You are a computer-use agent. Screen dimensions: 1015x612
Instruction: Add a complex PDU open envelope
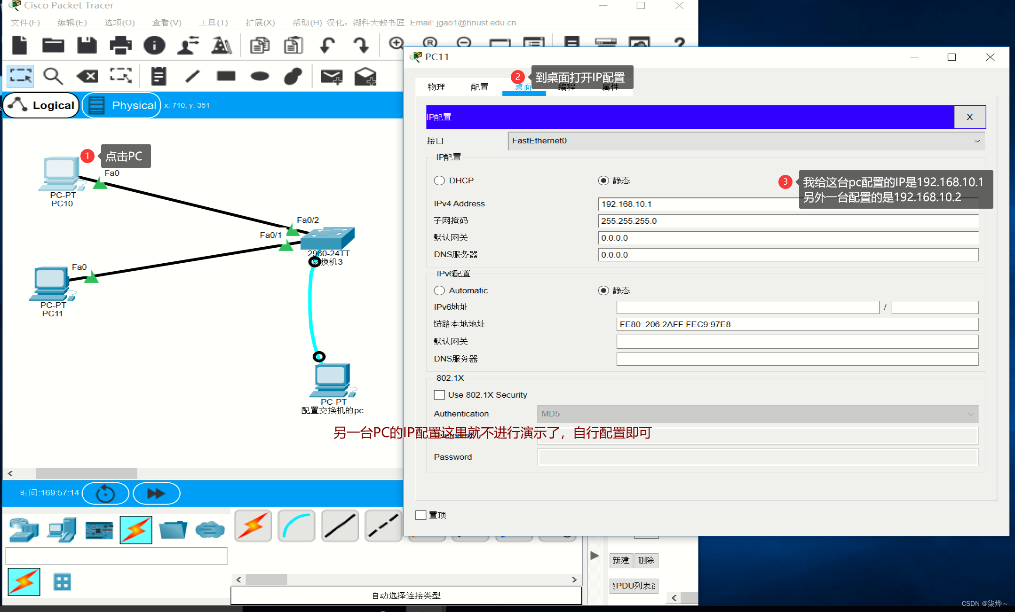365,77
